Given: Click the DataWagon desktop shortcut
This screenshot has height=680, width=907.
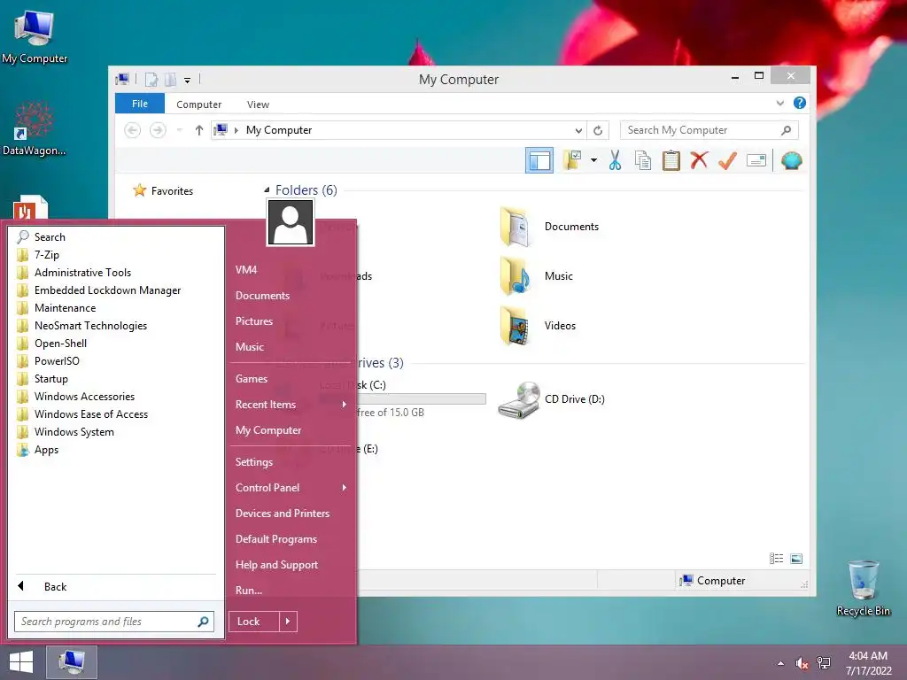Looking at the screenshot, I should [x=35, y=128].
